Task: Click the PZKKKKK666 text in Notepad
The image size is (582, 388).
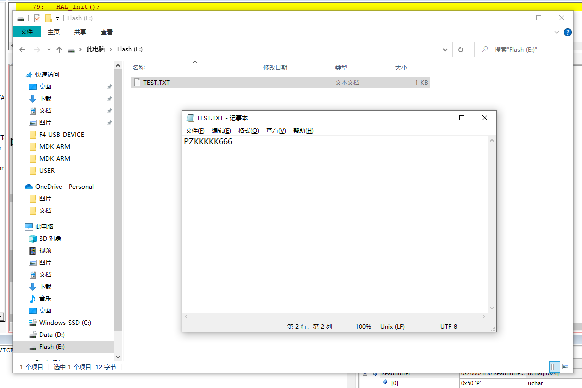Action: pyautogui.click(x=208, y=142)
